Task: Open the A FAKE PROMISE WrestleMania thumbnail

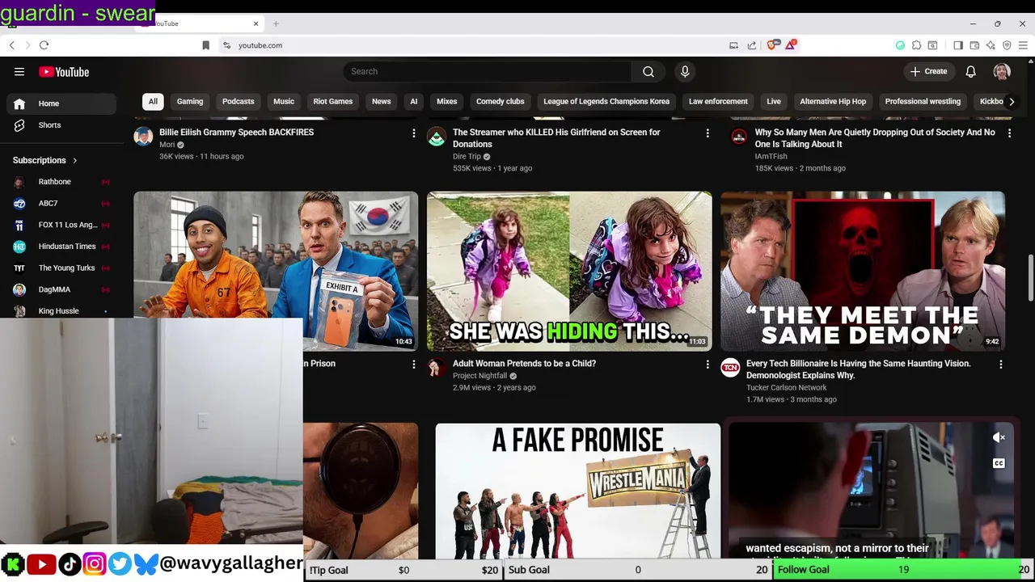Action: point(577,491)
